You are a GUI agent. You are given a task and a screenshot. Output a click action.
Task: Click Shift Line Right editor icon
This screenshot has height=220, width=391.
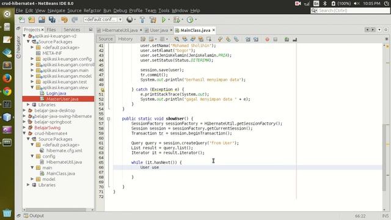click(x=256, y=39)
